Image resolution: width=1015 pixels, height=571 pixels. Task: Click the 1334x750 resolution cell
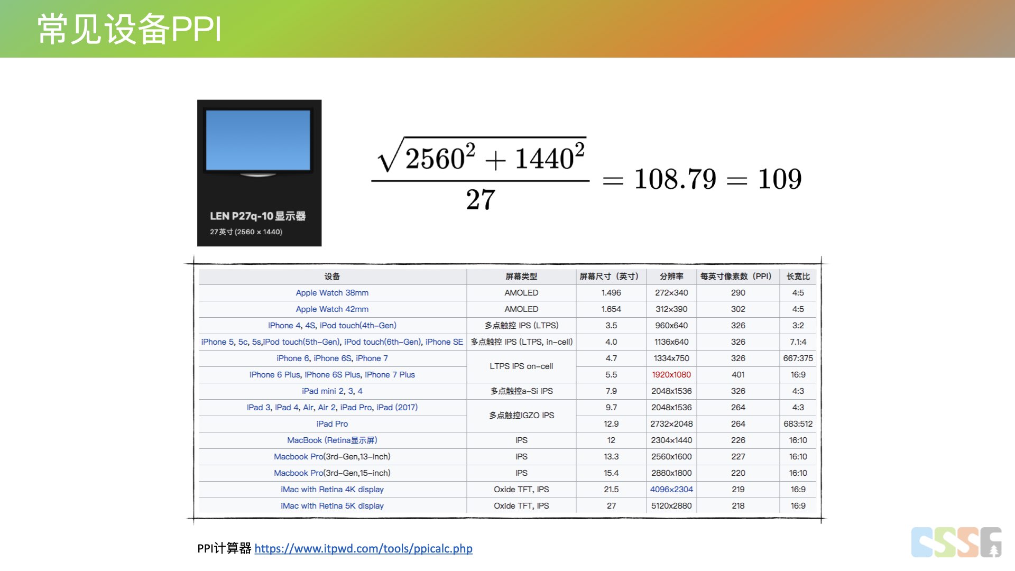click(671, 358)
